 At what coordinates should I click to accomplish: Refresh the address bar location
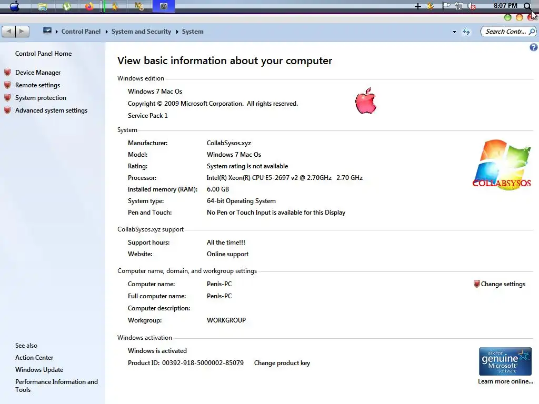click(x=466, y=32)
